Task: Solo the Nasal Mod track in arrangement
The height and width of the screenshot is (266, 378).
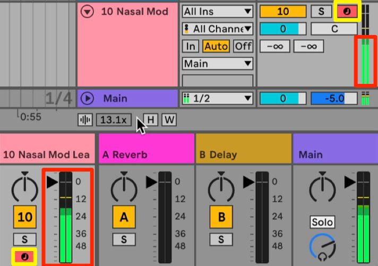Action: pos(321,11)
